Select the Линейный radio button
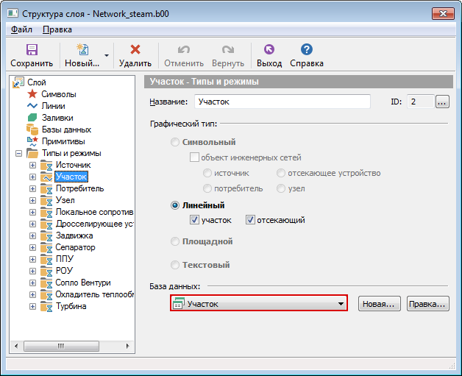 [x=175, y=206]
